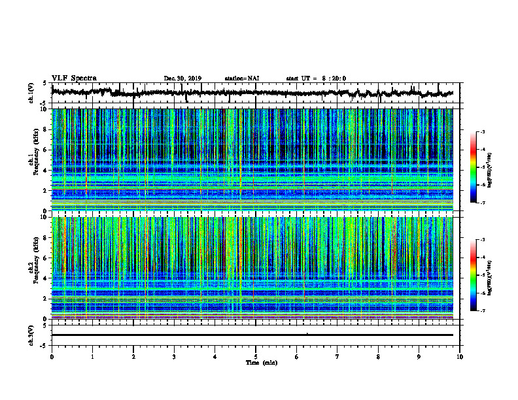The image size is (518, 400).
Task: Click the 'ch.1(V)' waveform axis label
Action: point(31,93)
